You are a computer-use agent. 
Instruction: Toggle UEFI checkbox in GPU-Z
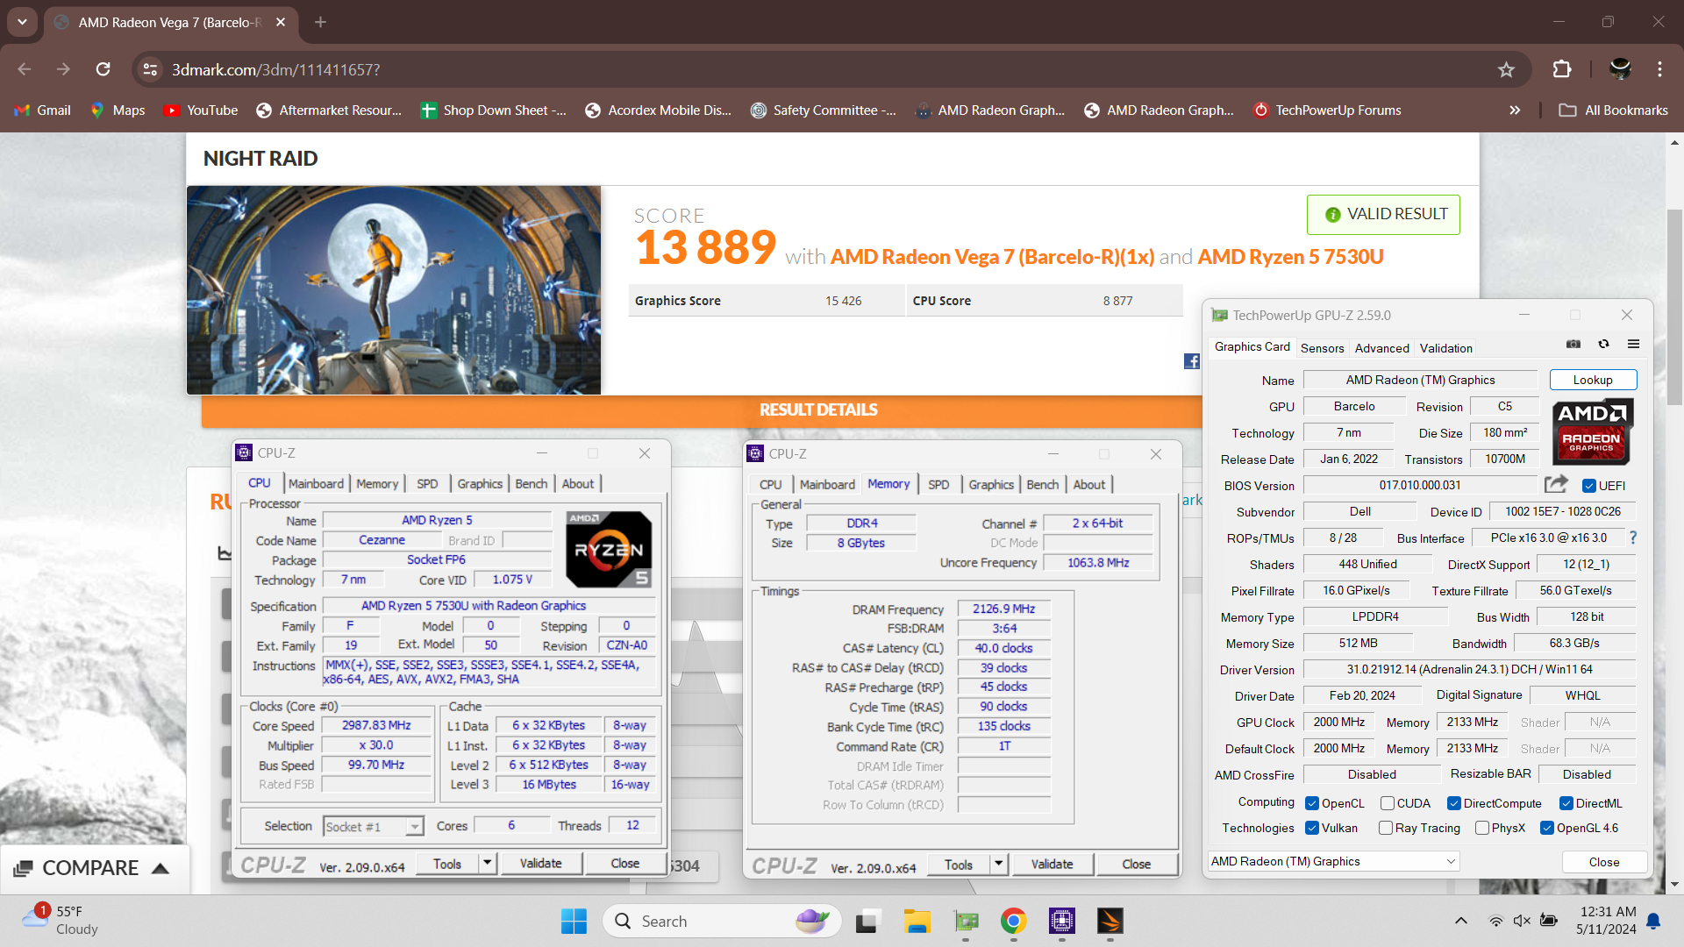[x=1588, y=486]
